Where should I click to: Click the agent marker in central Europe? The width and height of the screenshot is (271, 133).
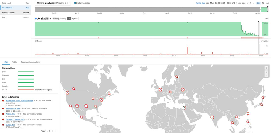(170, 92)
